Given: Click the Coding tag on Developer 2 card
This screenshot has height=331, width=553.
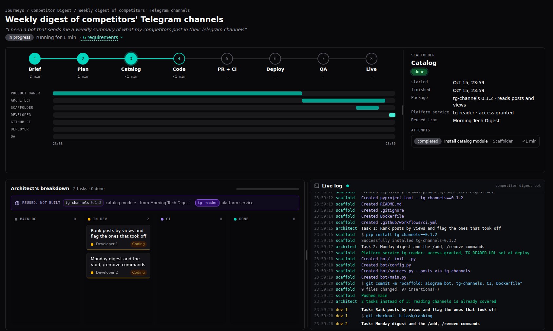Looking at the screenshot, I should 138,273.
